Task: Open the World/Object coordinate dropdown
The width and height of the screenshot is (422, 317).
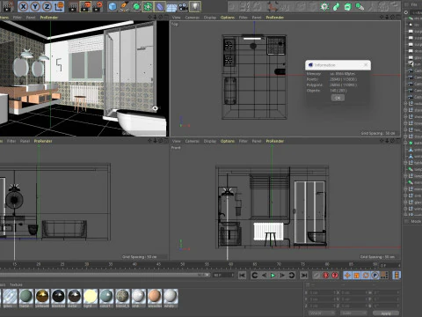Action: pyautogui.click(x=322, y=313)
